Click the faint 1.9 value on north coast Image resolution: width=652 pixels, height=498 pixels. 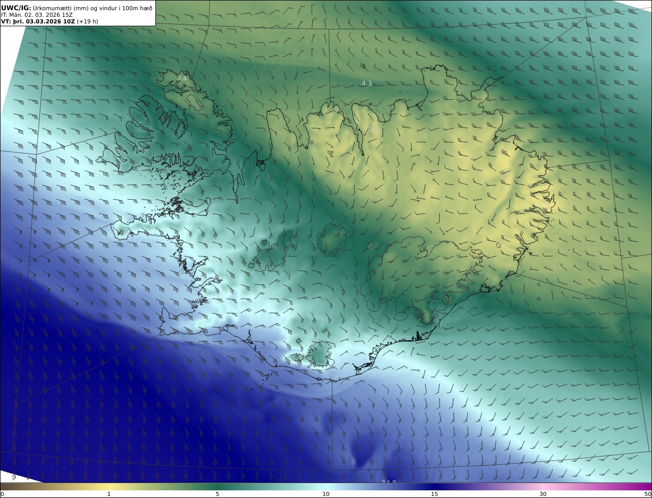374,129
